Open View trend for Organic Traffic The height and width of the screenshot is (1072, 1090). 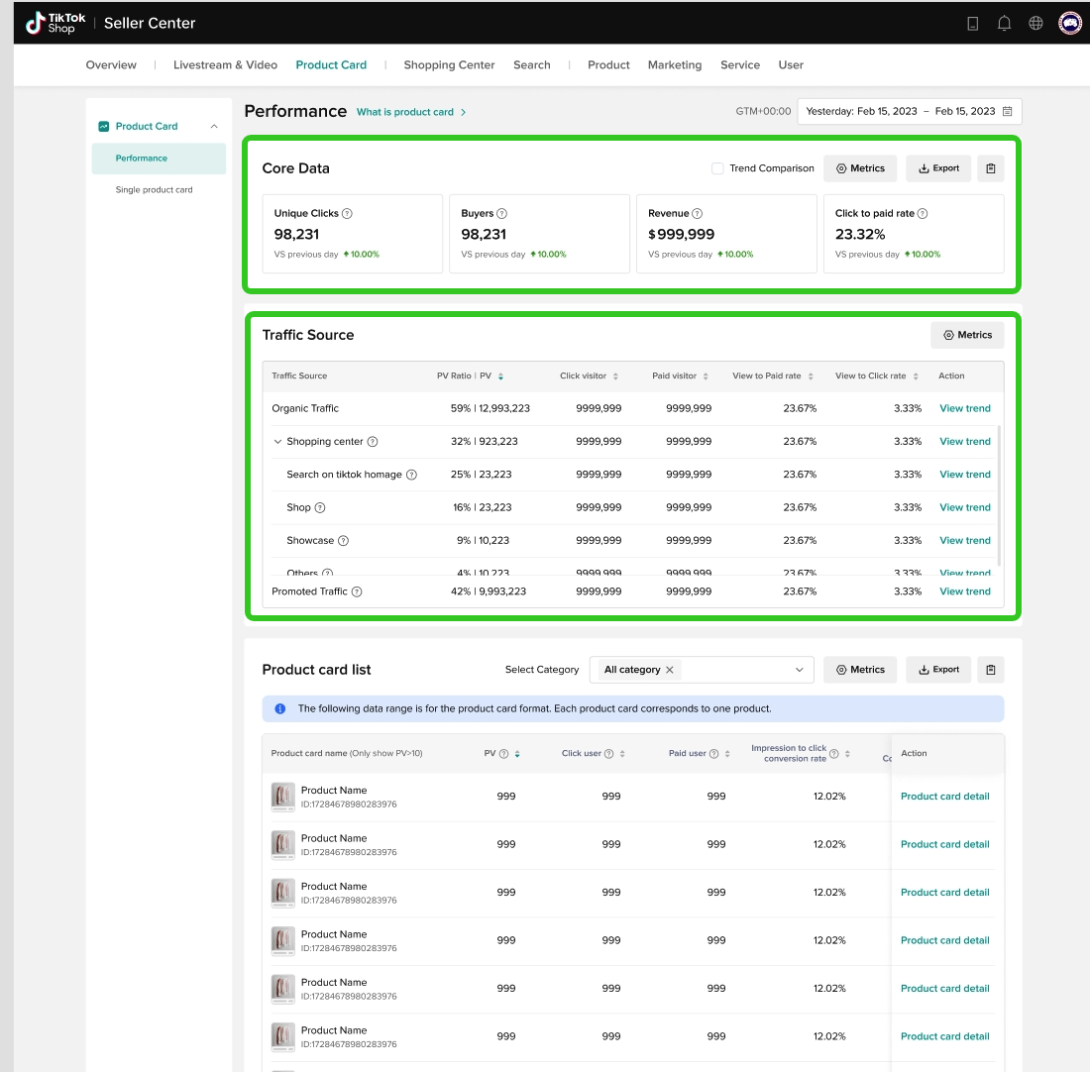[x=964, y=408]
